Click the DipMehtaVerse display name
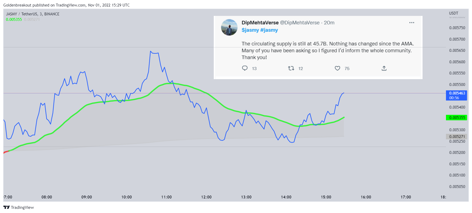 pos(260,23)
